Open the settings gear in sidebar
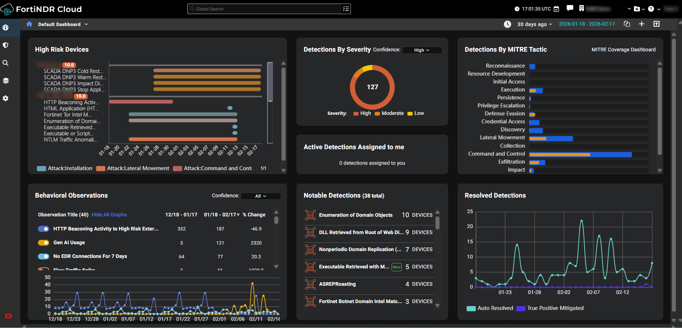Image resolution: width=682 pixels, height=328 pixels. pyautogui.click(x=5, y=98)
